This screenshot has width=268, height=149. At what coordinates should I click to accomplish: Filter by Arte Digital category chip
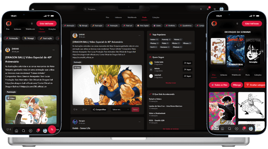(x=143, y=25)
